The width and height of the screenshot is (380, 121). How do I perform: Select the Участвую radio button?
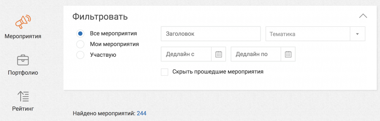80,55
